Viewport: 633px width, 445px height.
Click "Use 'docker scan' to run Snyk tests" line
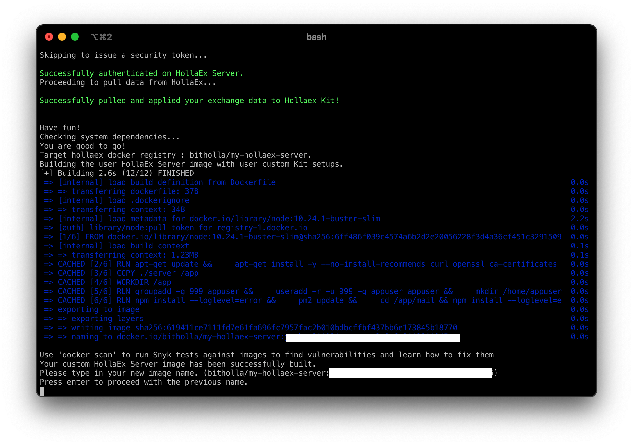(267, 355)
